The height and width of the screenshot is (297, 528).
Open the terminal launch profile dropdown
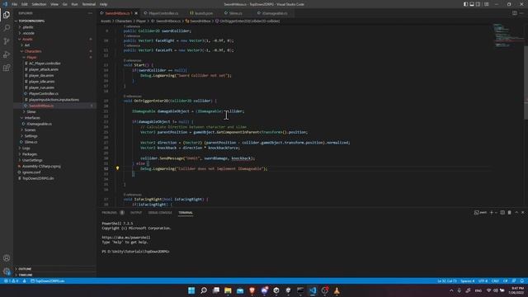point(496,213)
